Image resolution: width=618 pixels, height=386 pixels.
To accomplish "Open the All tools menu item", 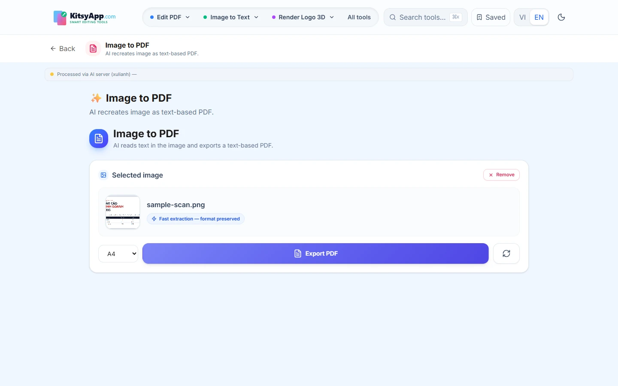I will [x=359, y=17].
